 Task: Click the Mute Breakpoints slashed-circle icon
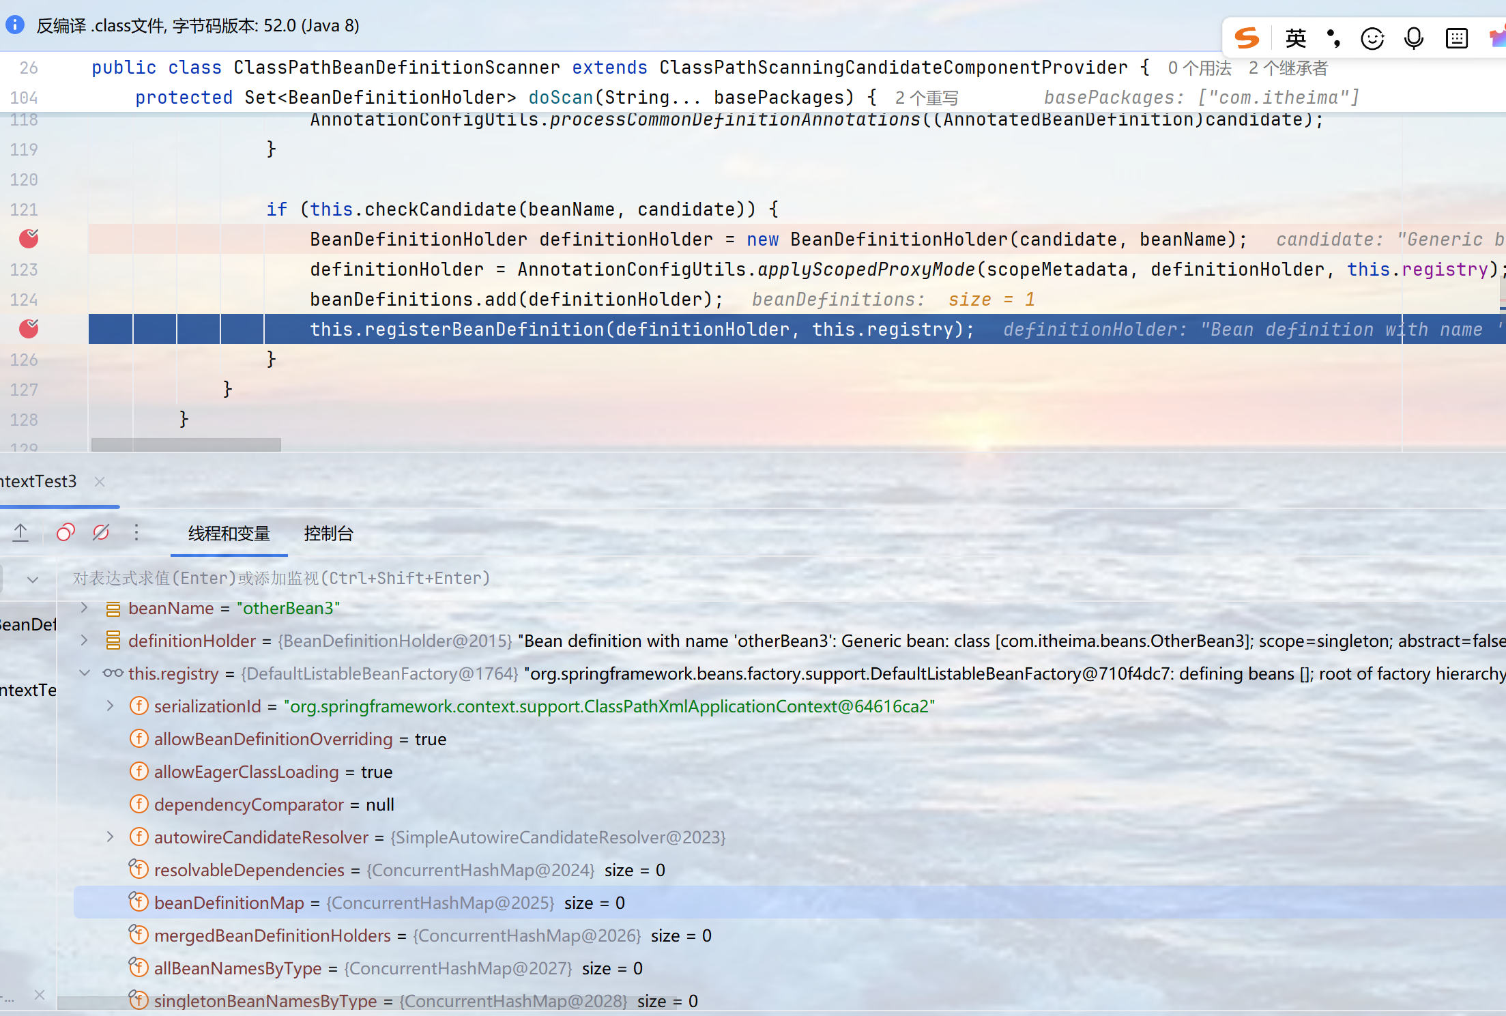(x=101, y=532)
